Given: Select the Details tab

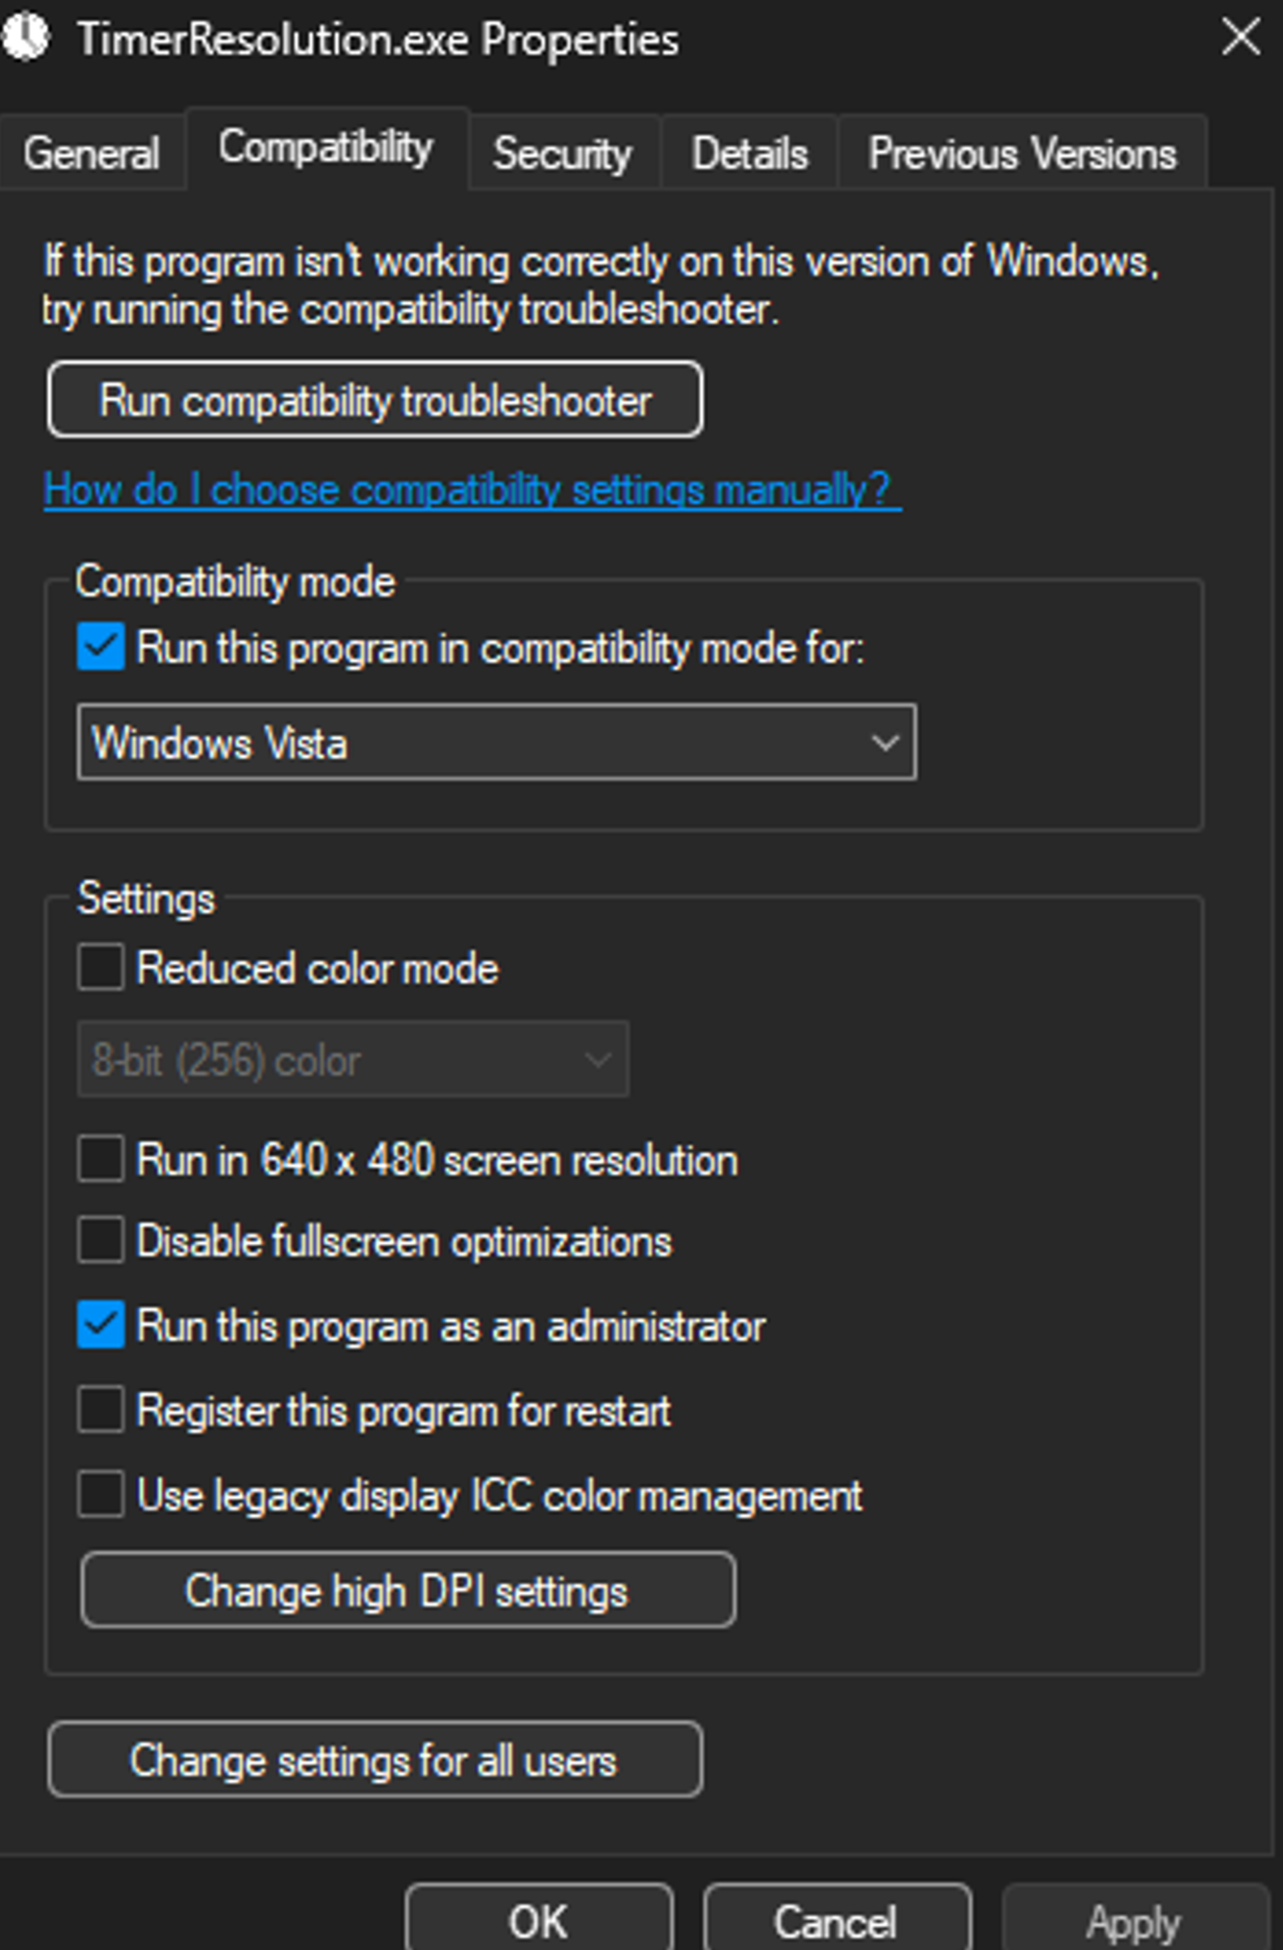Looking at the screenshot, I should tap(750, 154).
